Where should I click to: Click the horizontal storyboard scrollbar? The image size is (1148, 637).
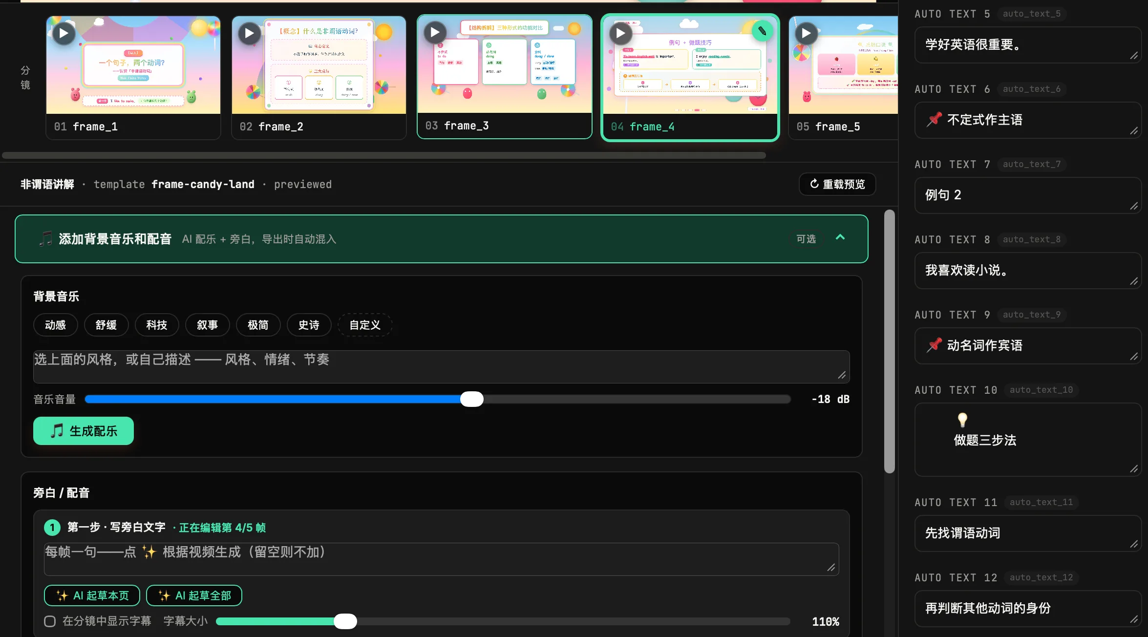click(384, 155)
